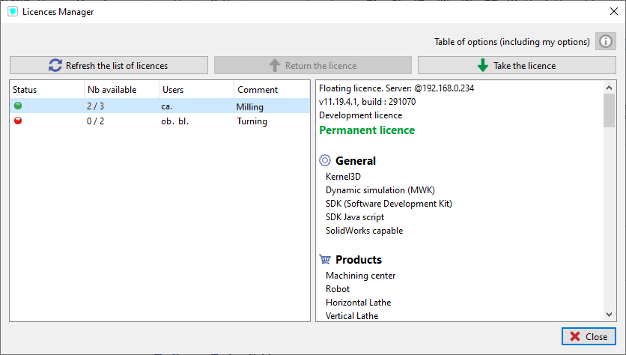626x355 pixels.
Task: Click the green status dot for Milling
Action: tap(18, 106)
